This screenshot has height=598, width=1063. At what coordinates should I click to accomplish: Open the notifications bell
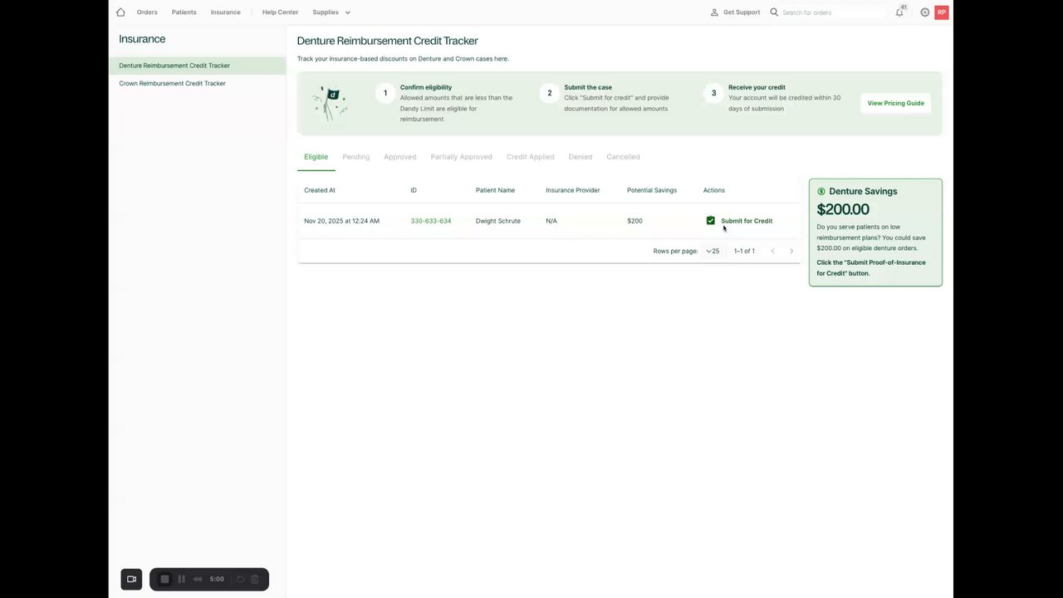tap(899, 12)
